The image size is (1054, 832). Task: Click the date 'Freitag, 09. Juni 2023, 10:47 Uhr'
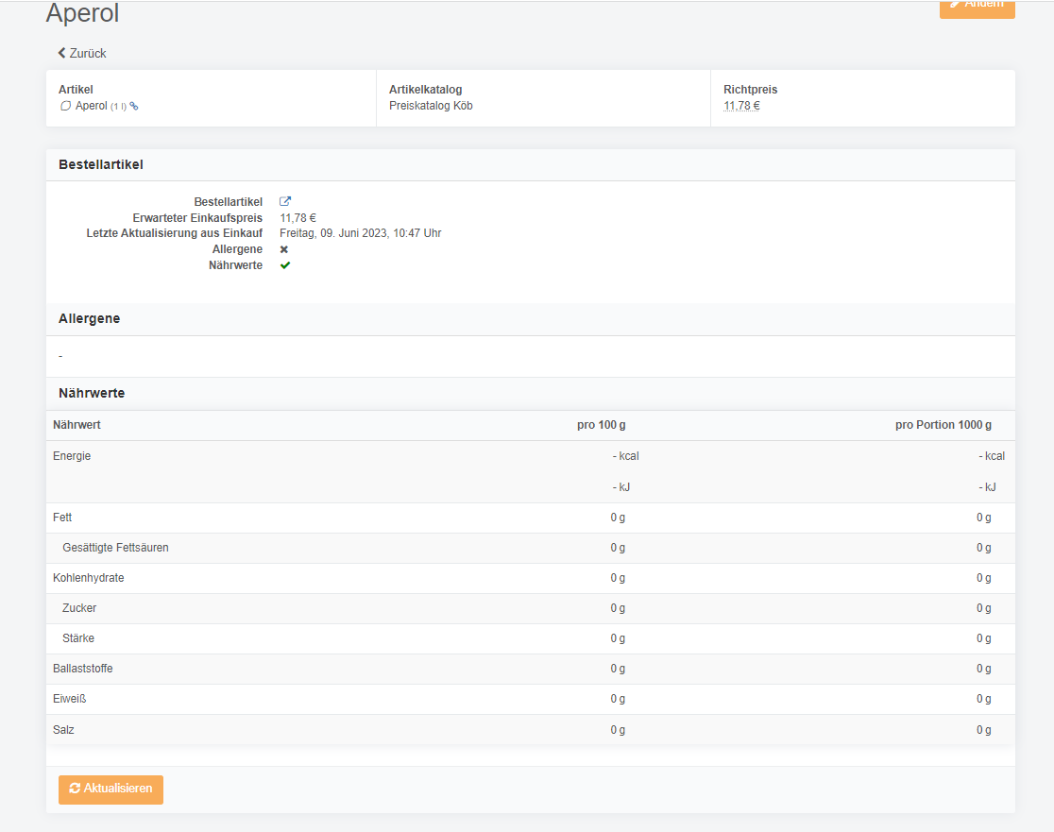point(360,233)
